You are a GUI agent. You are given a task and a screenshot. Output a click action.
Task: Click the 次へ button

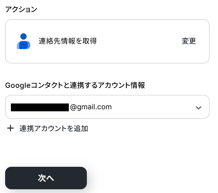pyautogui.click(x=46, y=178)
